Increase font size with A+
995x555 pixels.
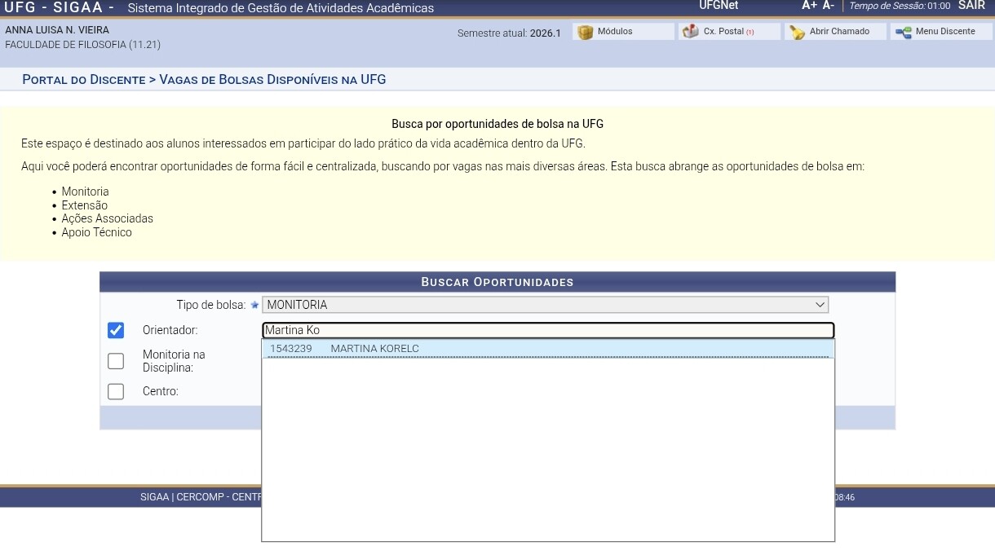pyautogui.click(x=809, y=6)
